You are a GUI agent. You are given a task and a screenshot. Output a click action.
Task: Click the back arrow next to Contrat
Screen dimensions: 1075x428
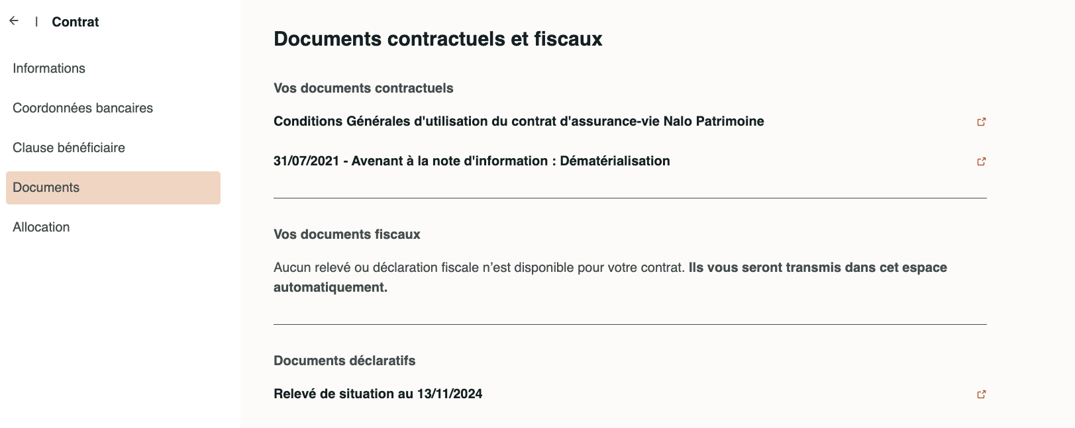coord(14,21)
